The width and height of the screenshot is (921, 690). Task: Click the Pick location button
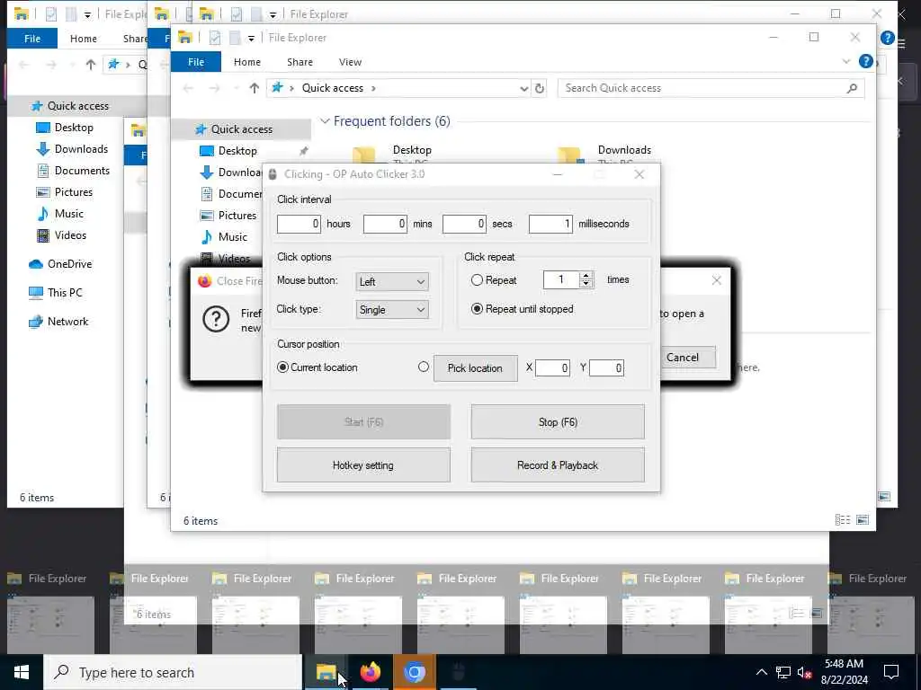click(475, 367)
